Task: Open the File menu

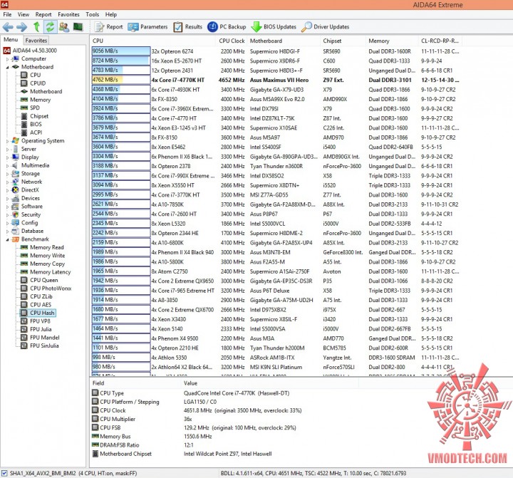Action: coord(7,14)
